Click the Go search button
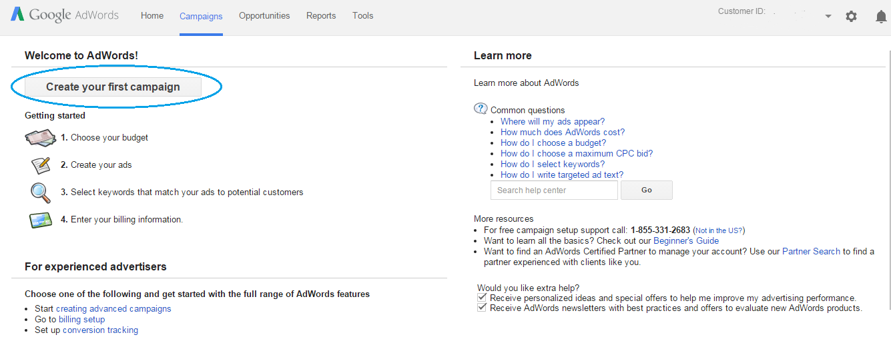This screenshot has height=339, width=891. [647, 190]
